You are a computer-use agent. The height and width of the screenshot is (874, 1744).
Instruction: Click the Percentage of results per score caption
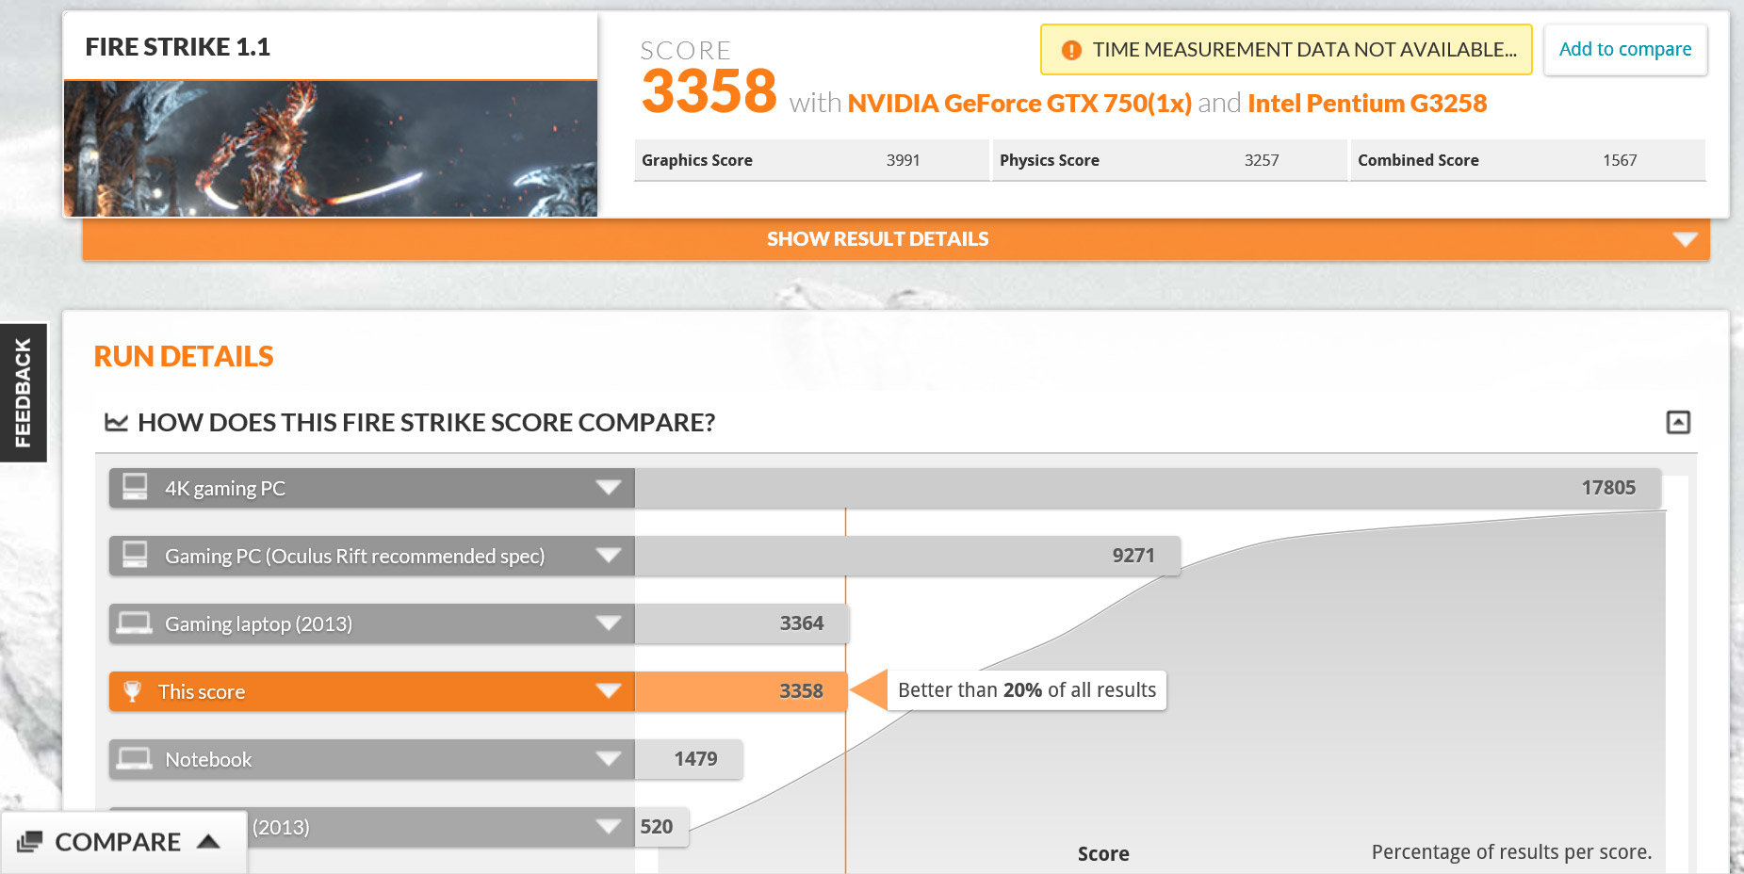pos(1511,852)
